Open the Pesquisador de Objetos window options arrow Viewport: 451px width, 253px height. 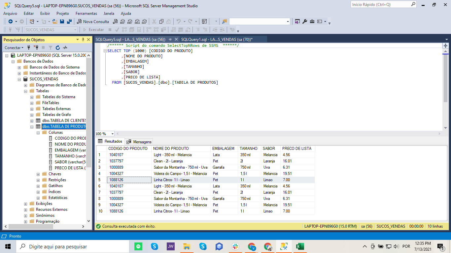click(78, 40)
